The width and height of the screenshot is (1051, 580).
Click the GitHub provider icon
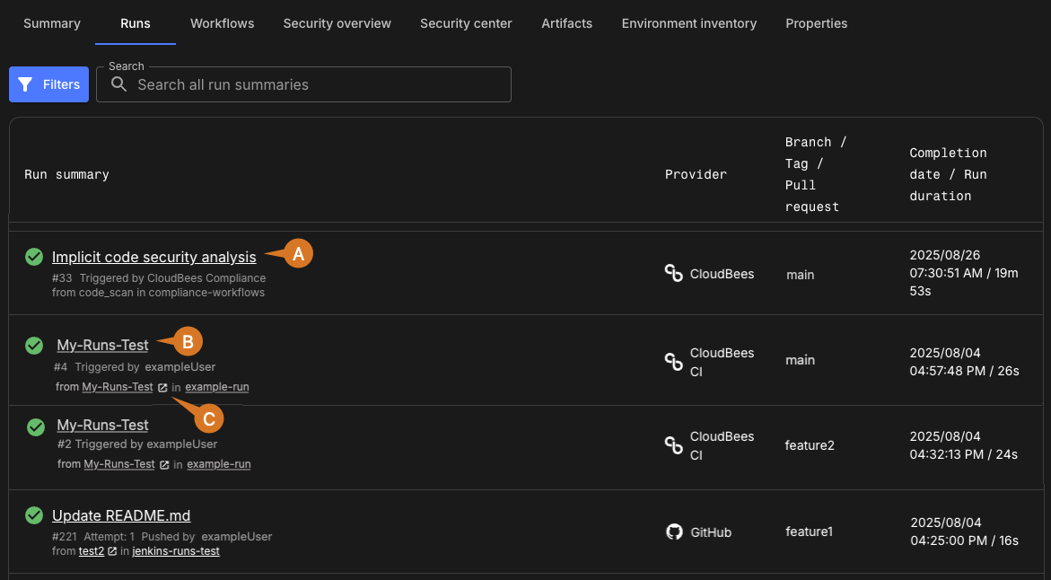674,532
